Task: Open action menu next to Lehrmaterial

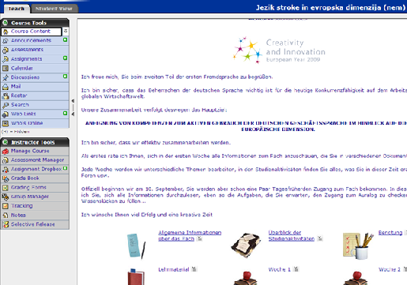Action: pyautogui.click(x=194, y=269)
